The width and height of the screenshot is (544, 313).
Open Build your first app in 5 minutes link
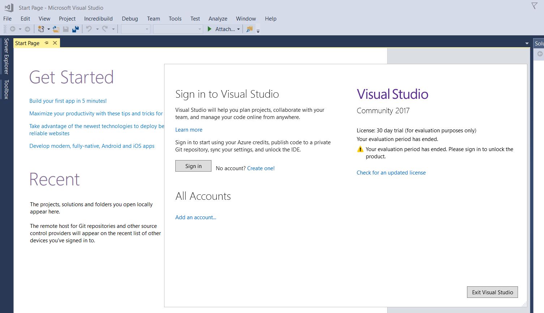(68, 101)
